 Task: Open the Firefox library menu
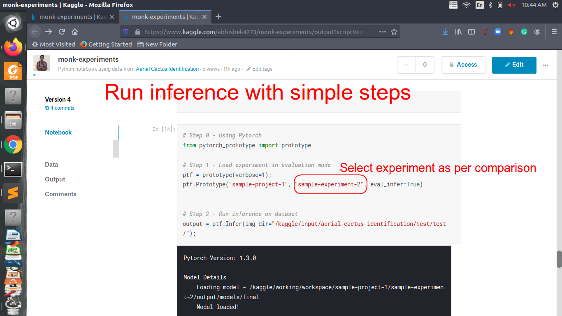pos(459,32)
